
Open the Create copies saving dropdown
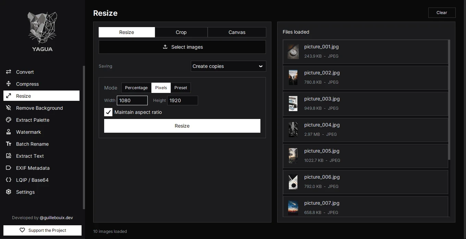[x=228, y=66]
